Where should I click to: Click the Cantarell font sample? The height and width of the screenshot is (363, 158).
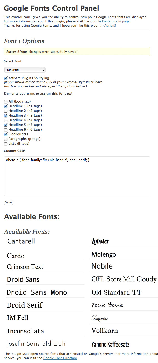click(x=21, y=241)
